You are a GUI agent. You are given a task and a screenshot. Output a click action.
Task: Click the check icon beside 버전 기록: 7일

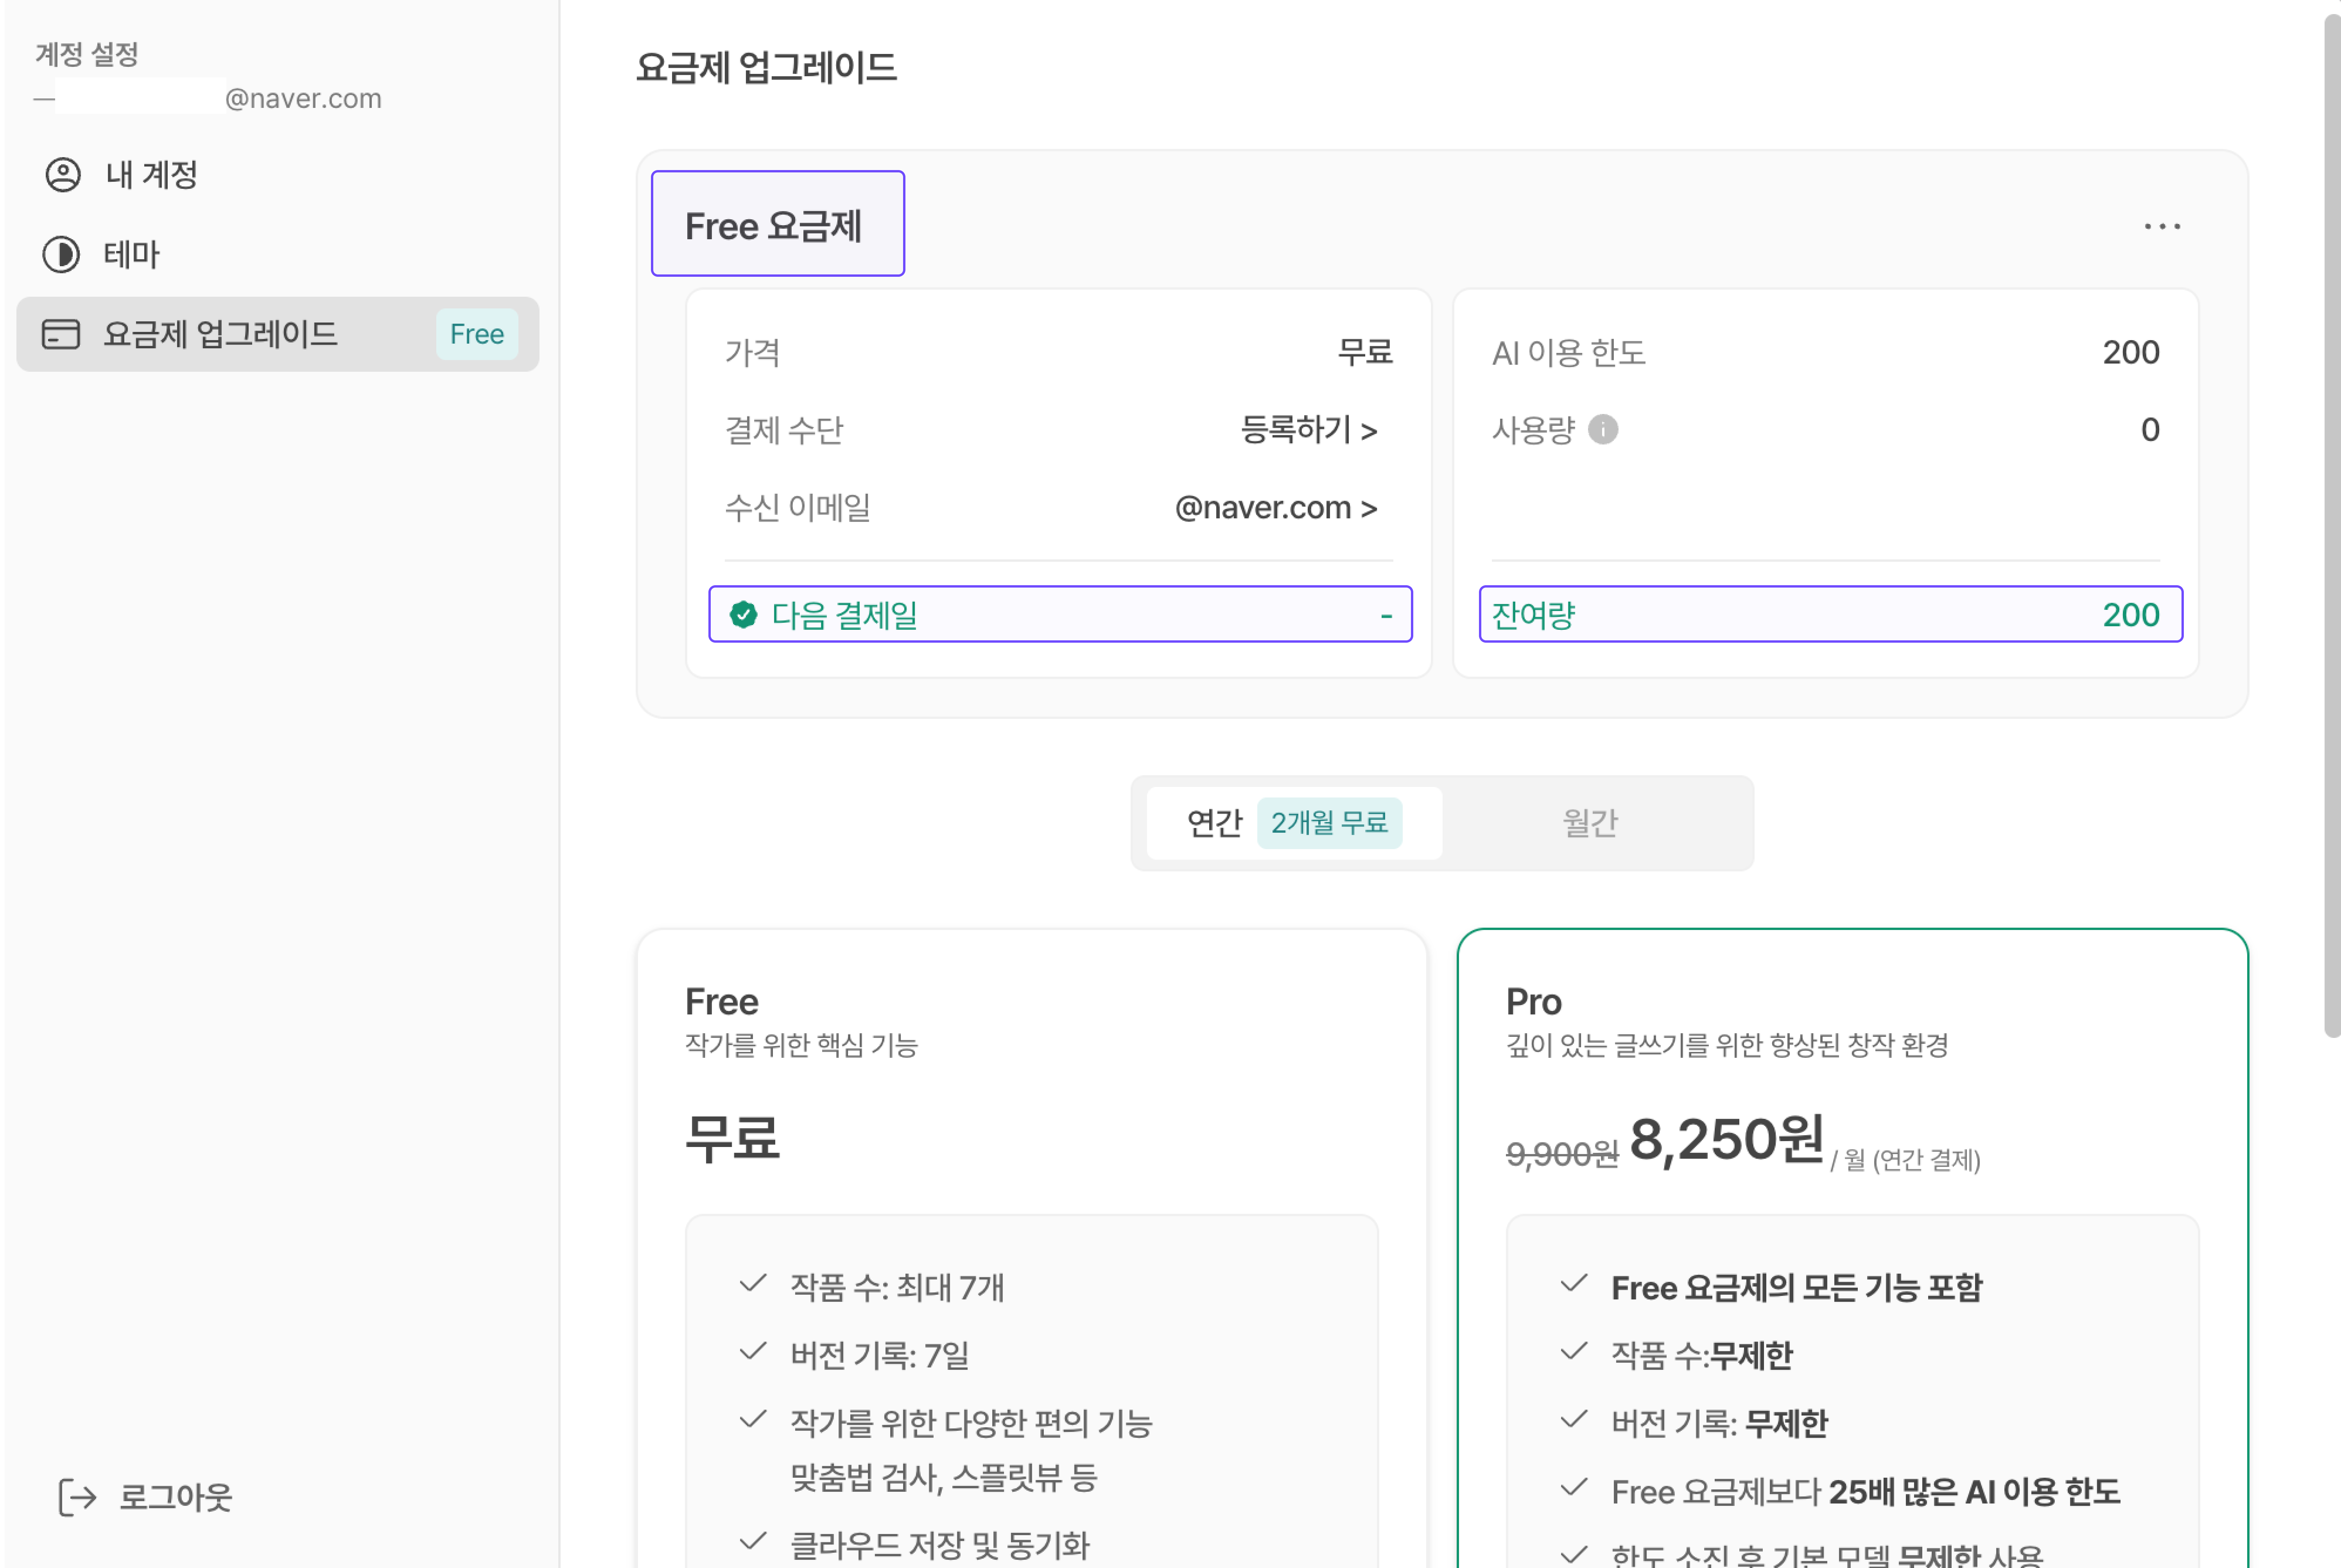coord(752,1352)
